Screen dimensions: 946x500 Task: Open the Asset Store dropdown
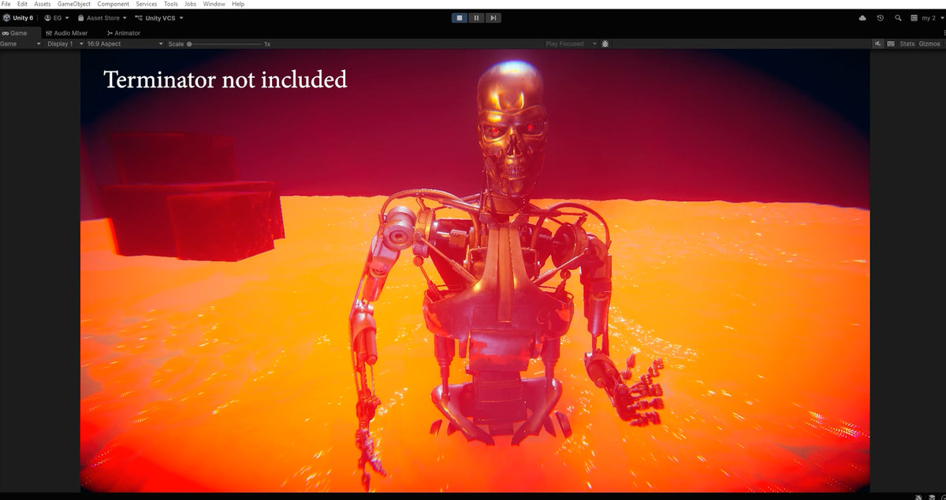102,17
